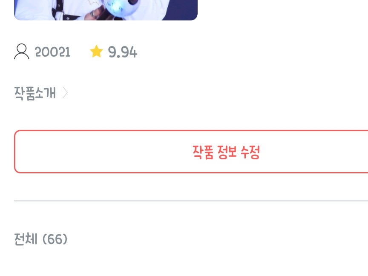Click the reader count person icon
Screen dimensions: 368x276
22,52
